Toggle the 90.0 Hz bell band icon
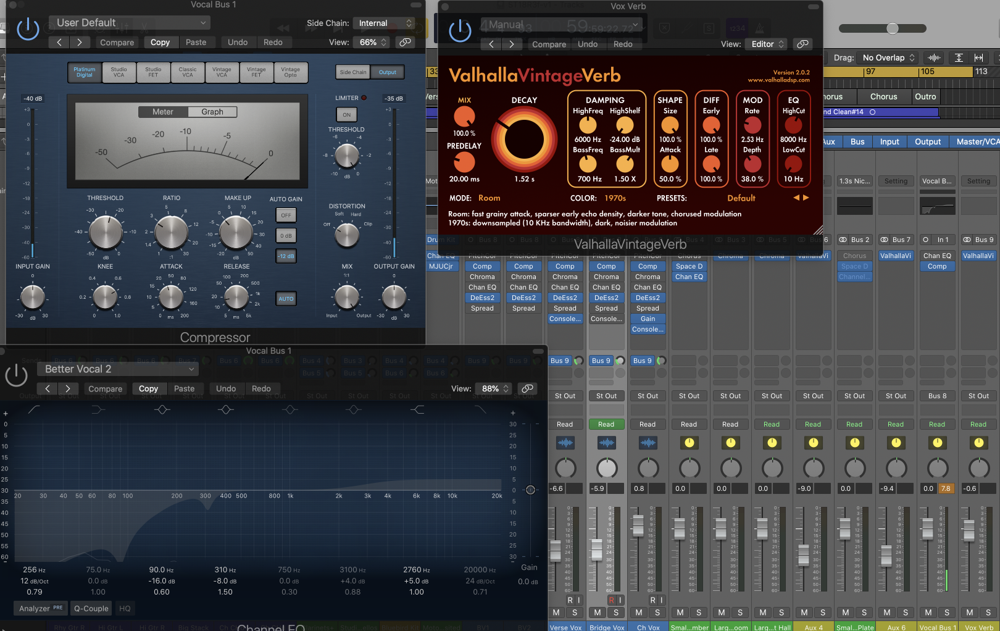 tap(162, 409)
